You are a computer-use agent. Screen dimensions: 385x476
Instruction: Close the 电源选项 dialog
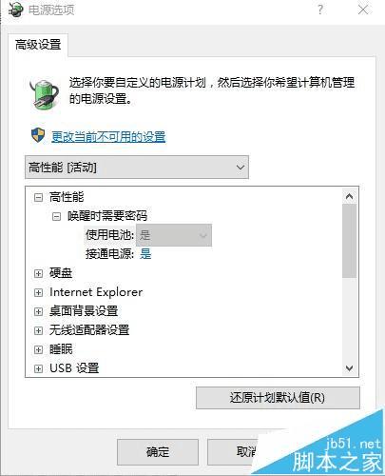pos(363,10)
